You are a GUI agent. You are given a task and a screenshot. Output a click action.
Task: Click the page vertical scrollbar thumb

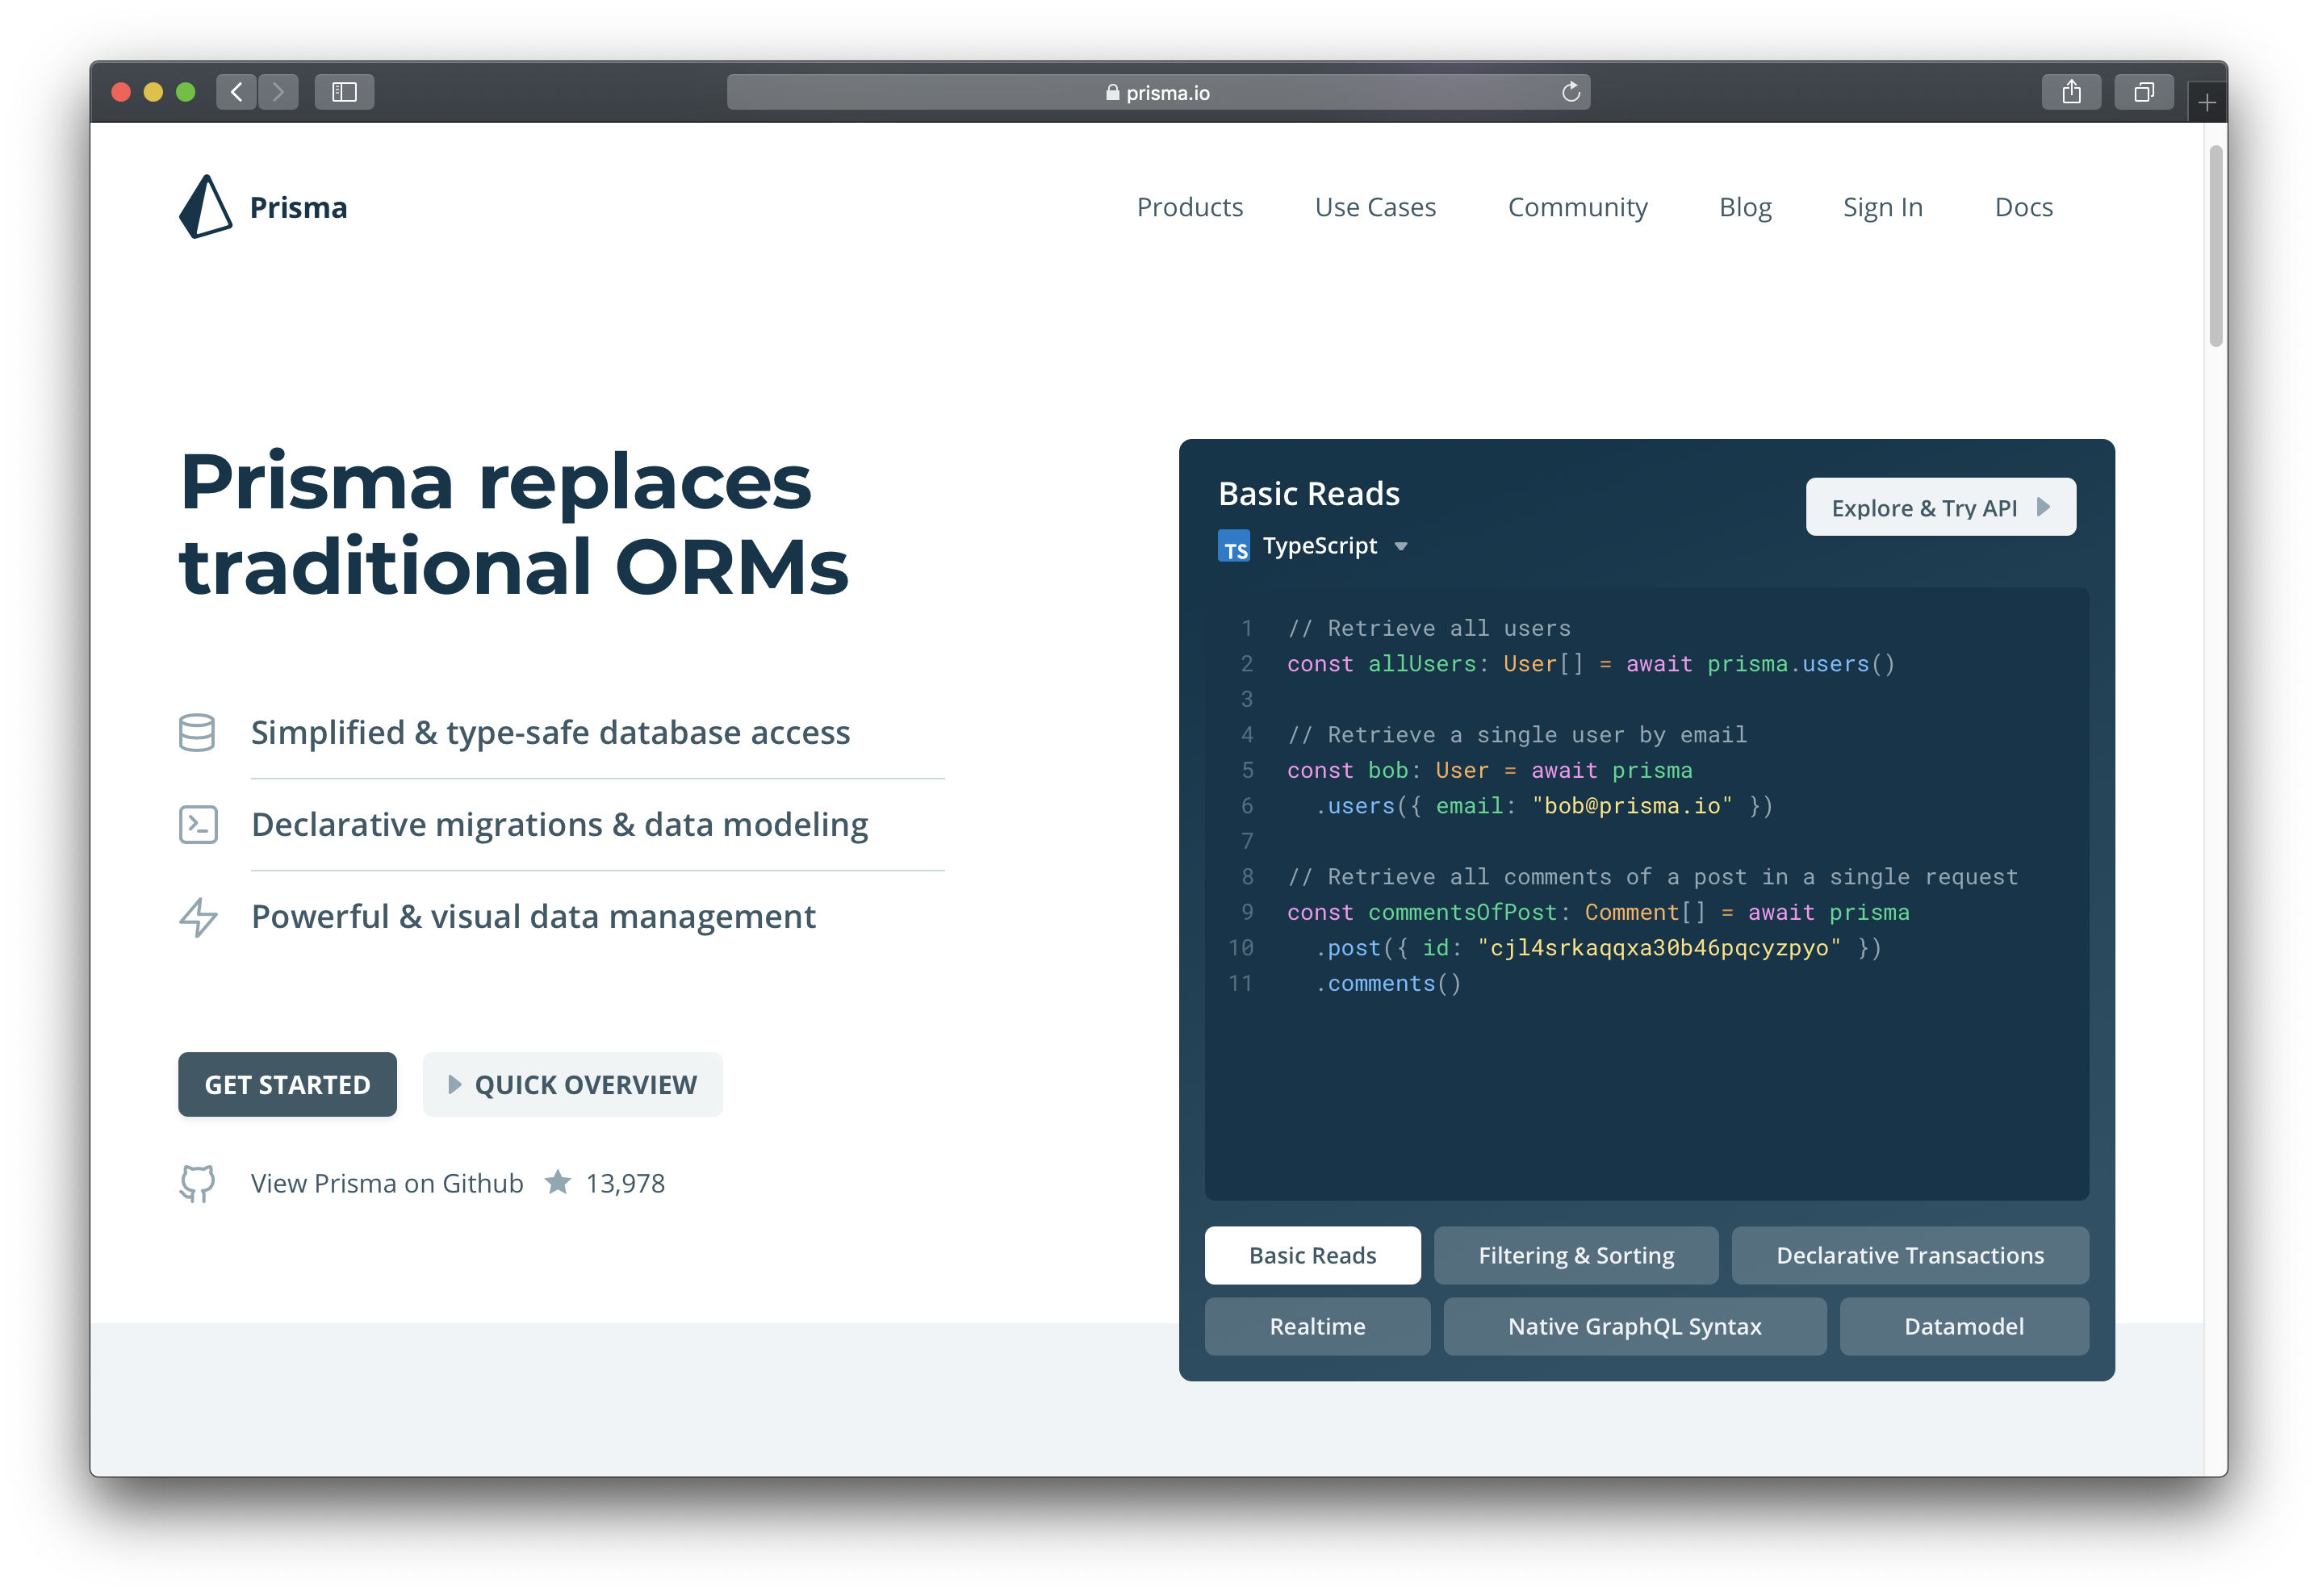[2215, 245]
